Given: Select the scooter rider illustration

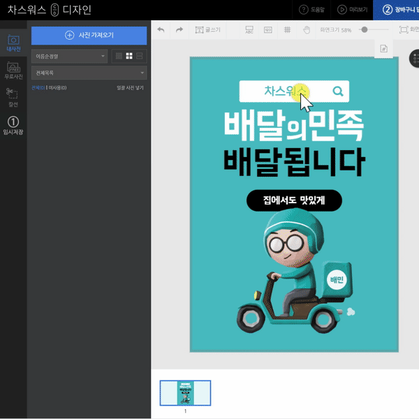Looking at the screenshot, I should tap(296, 271).
